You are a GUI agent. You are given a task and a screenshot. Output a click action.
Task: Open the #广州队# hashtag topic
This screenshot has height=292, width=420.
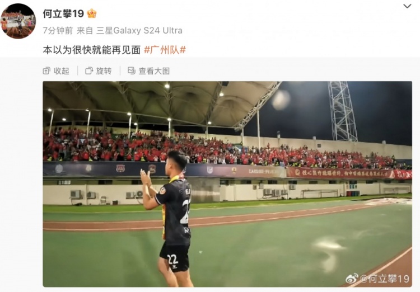coord(165,50)
